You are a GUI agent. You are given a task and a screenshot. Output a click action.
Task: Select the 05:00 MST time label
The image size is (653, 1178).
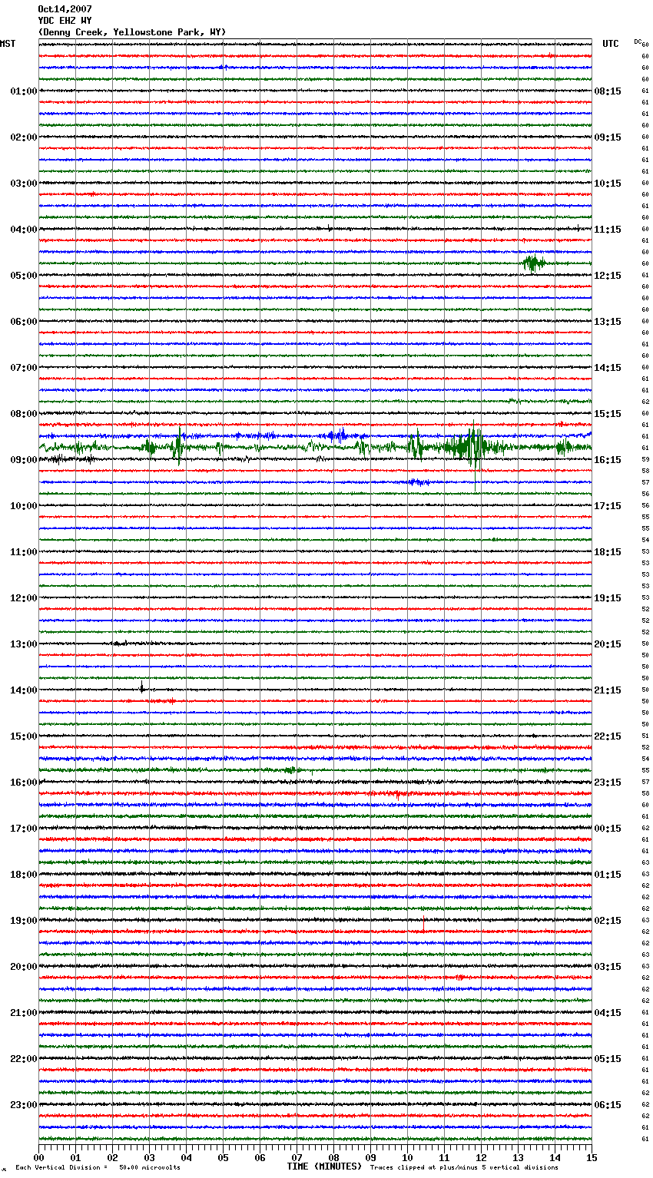24,276
